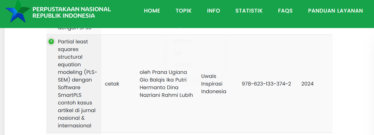Expand the Partial least squares row details
This screenshot has width=374, height=135.
[x=51, y=42]
